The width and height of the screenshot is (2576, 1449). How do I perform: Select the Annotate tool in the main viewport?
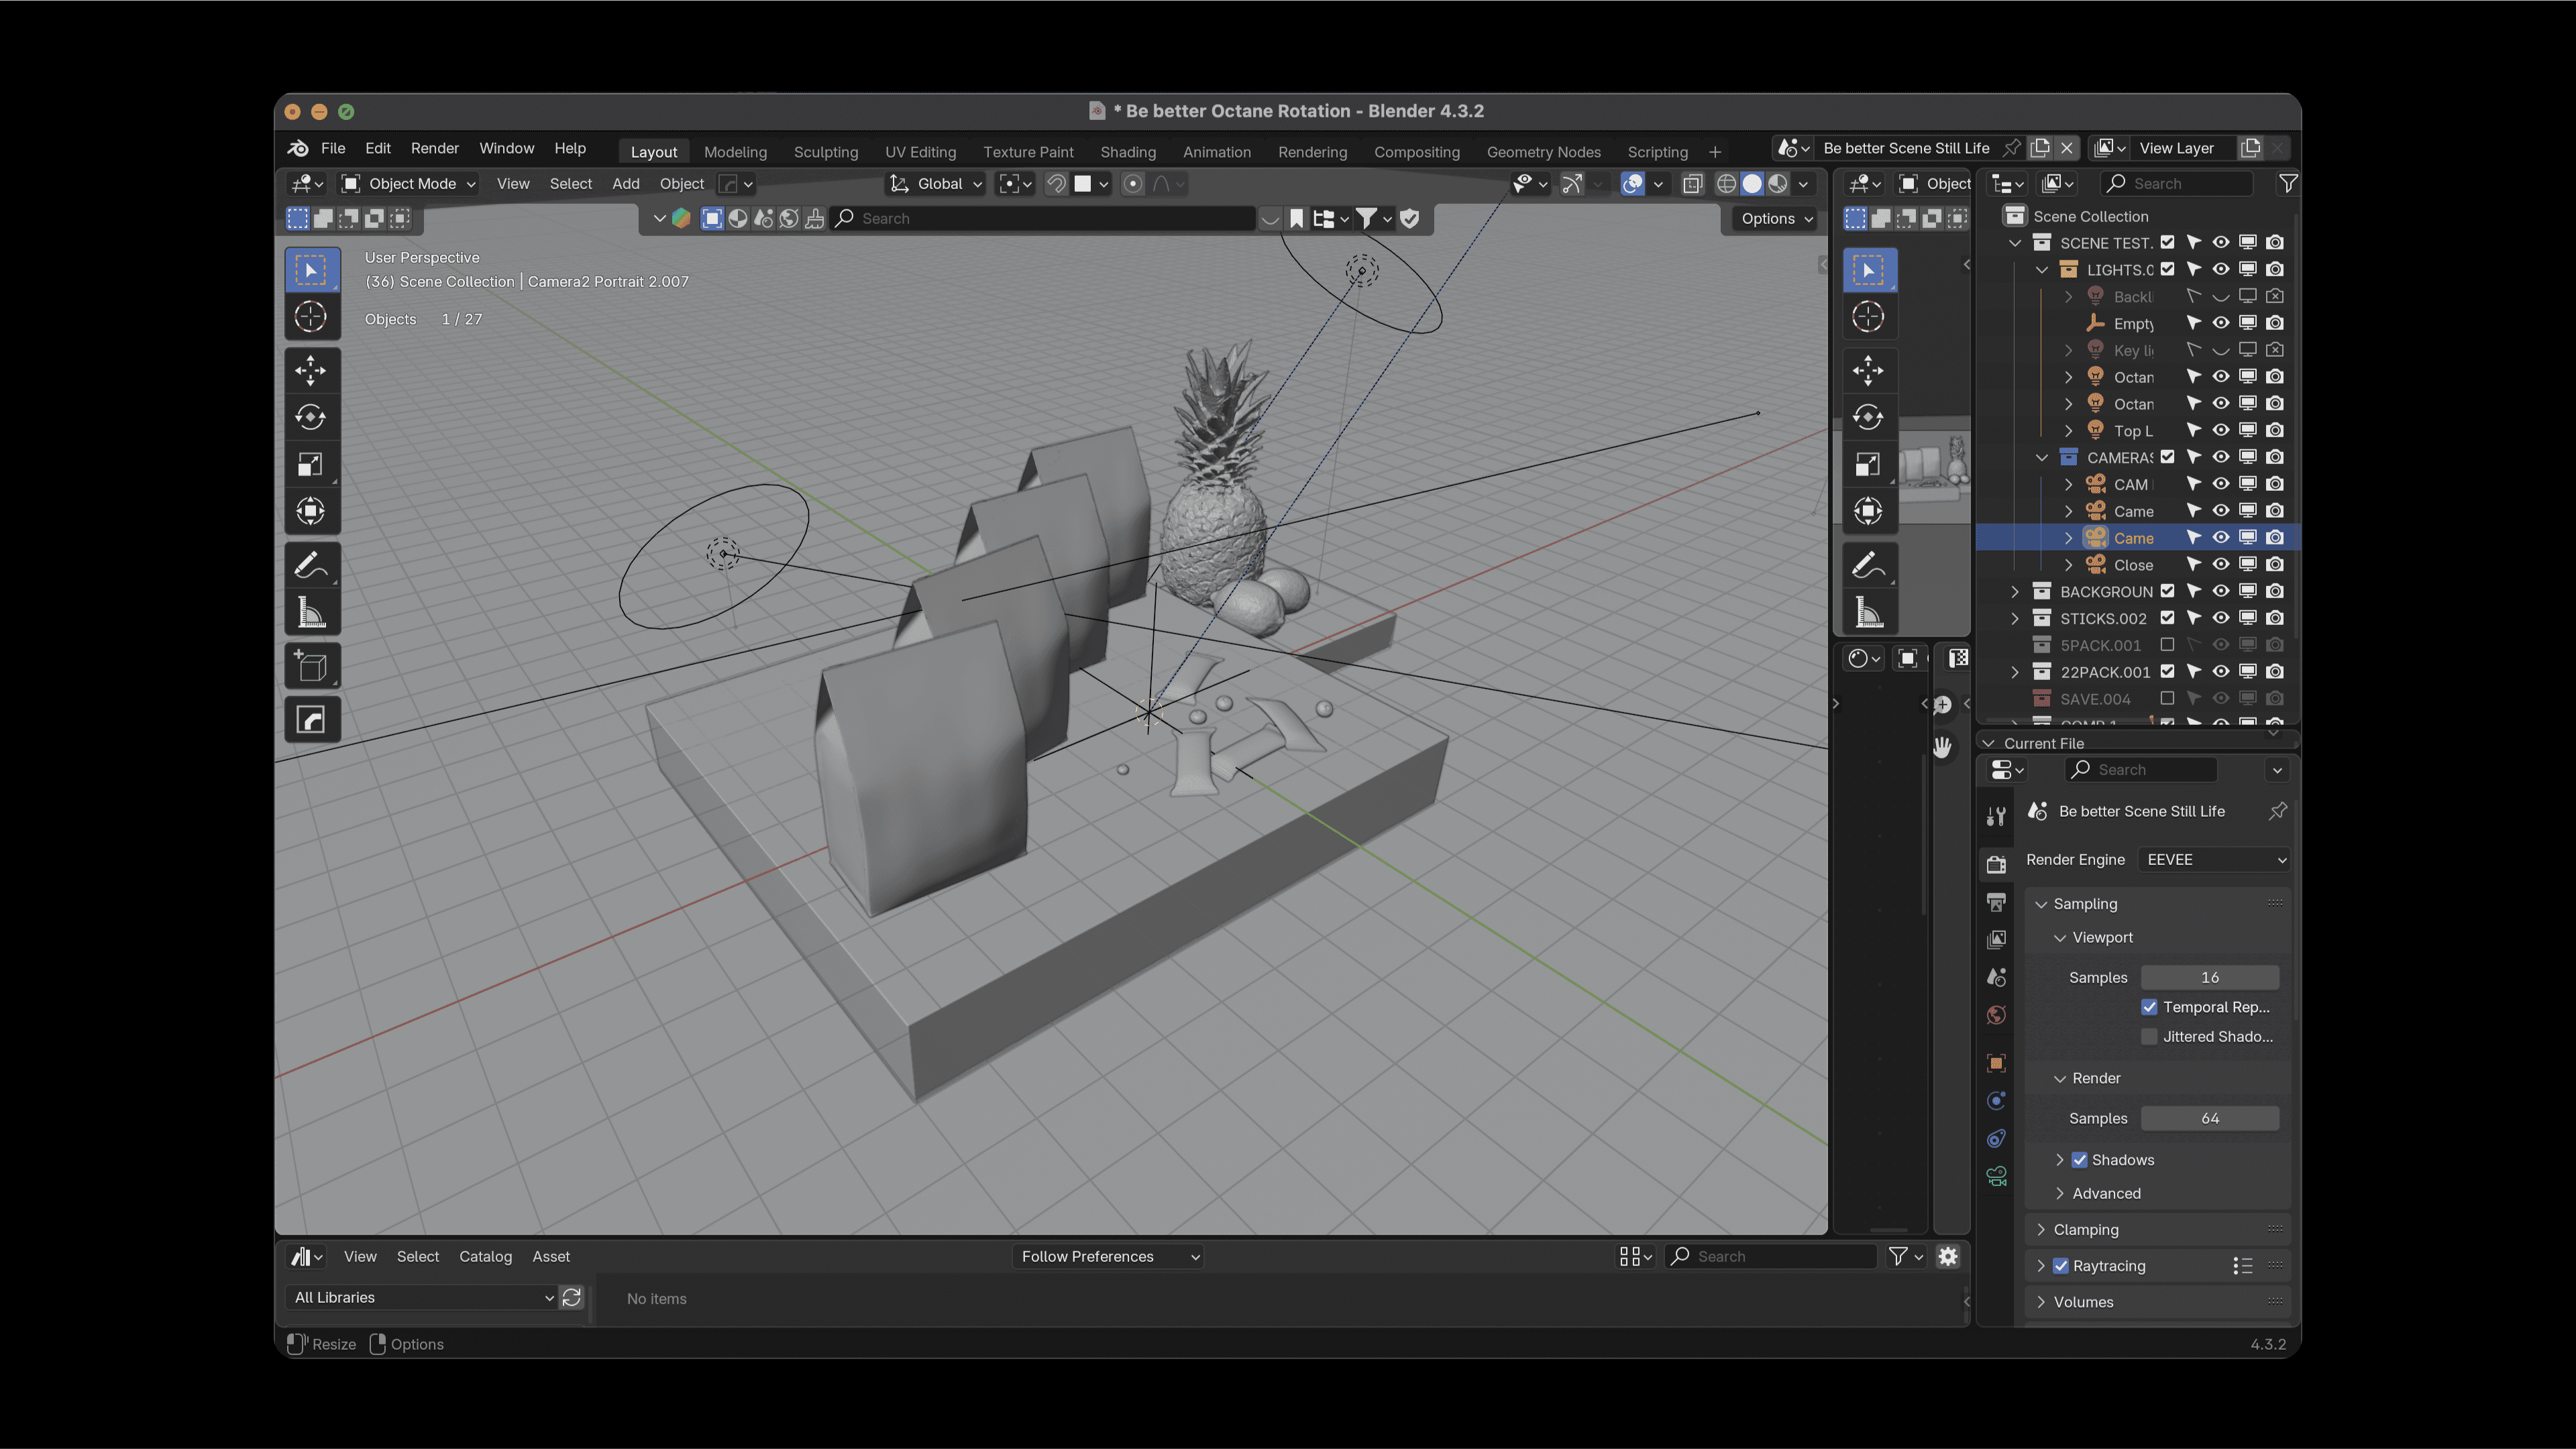(311, 566)
